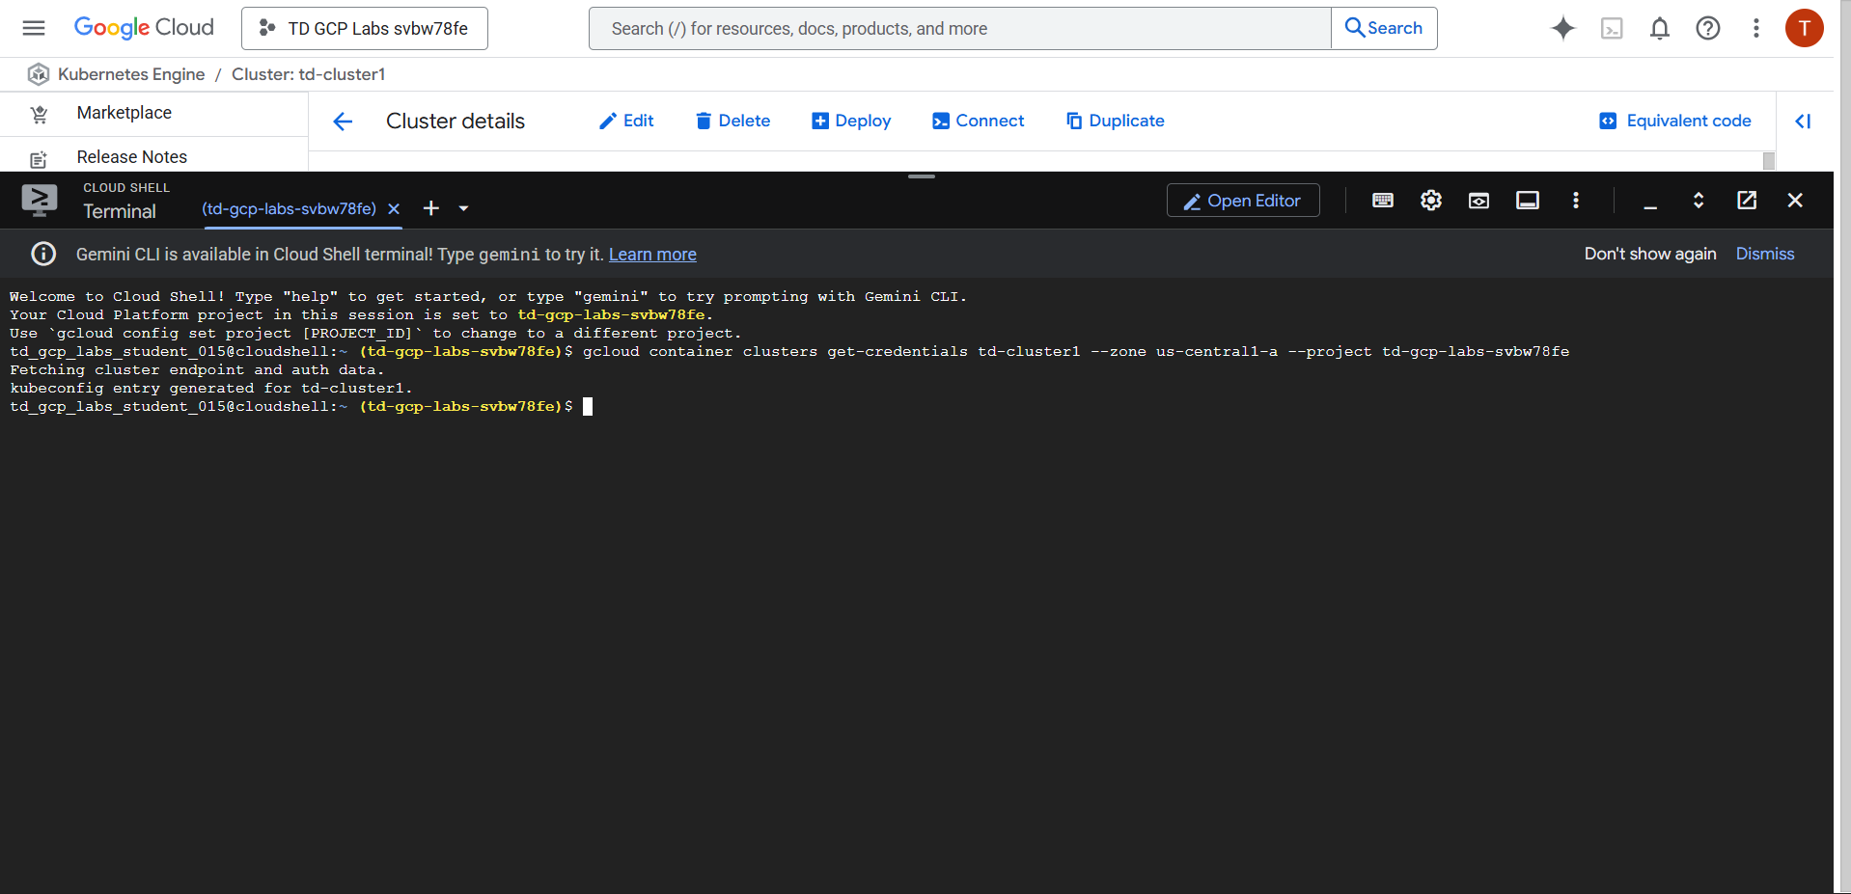Click the Web Preview icon

tap(1478, 200)
